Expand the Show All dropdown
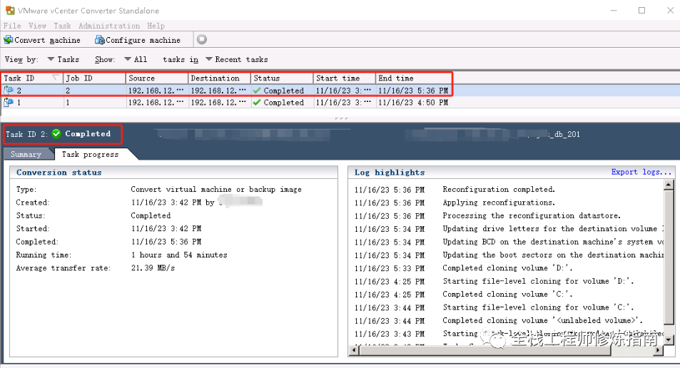Image resolution: width=680 pixels, height=368 pixels. [x=136, y=59]
